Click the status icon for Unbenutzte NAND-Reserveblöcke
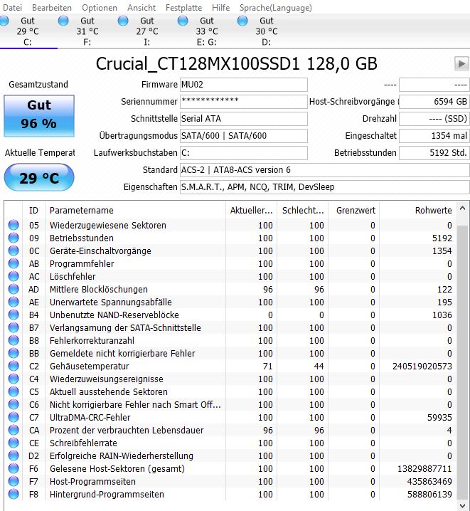The image size is (470, 511). (14, 315)
